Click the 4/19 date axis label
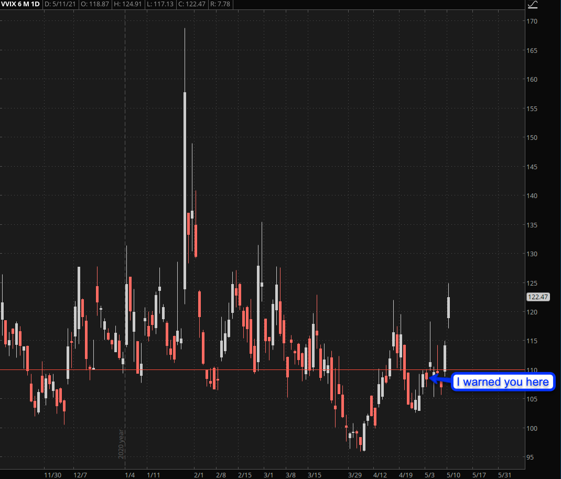561x479 pixels. tap(406, 475)
